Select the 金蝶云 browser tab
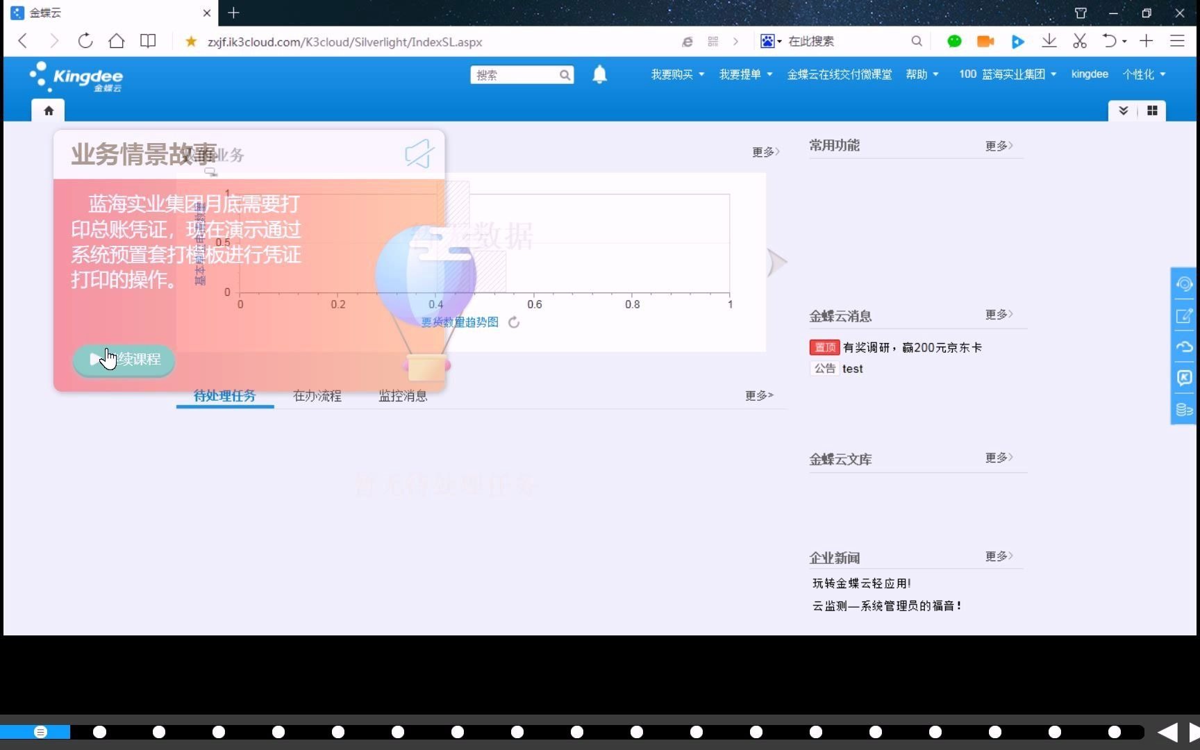The height and width of the screenshot is (750, 1200). 111,13
